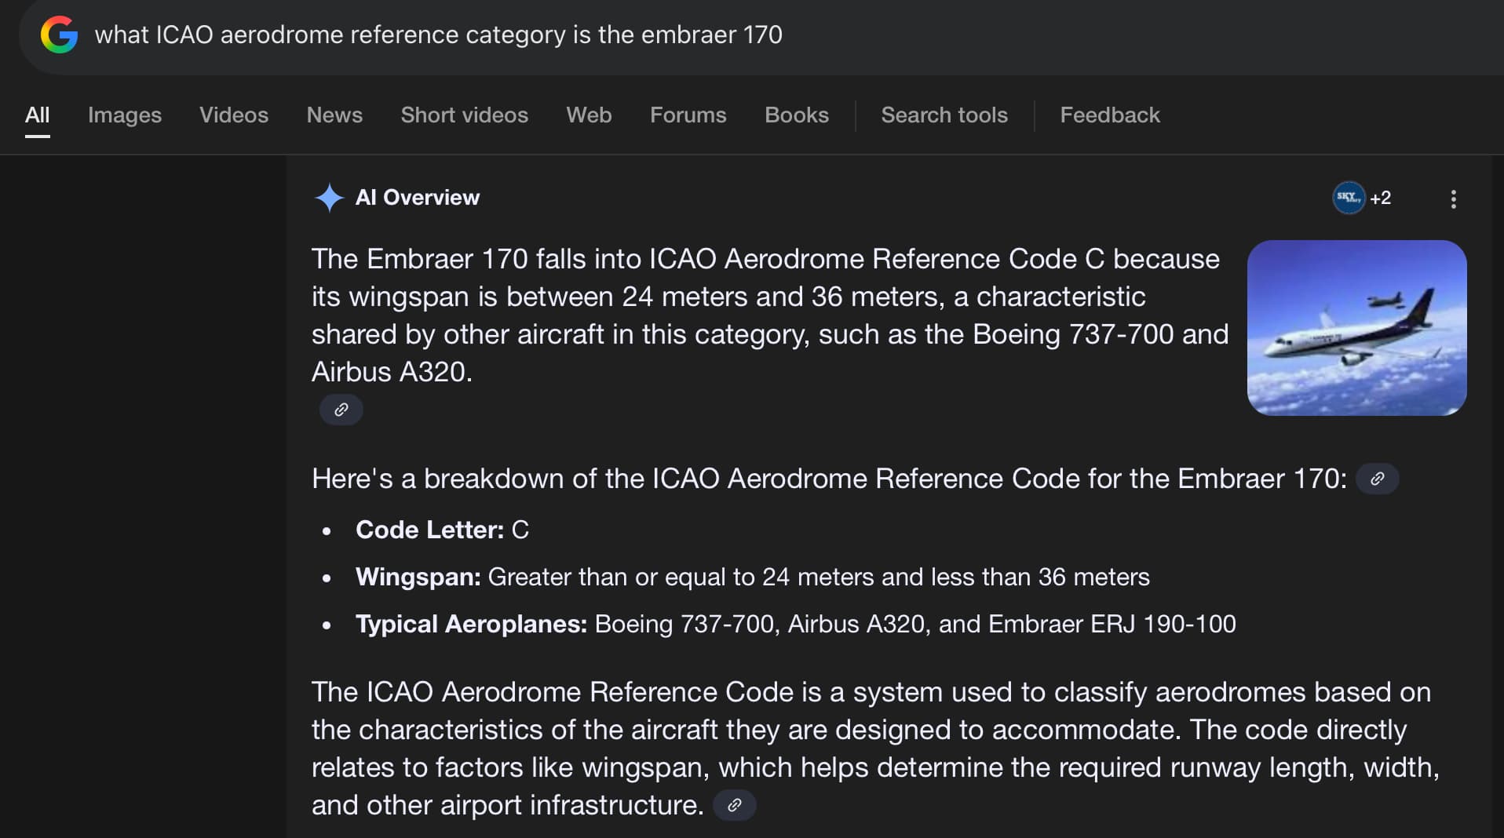Open the link icon below the first paragraph
Viewport: 1504px width, 838px height.
point(340,409)
